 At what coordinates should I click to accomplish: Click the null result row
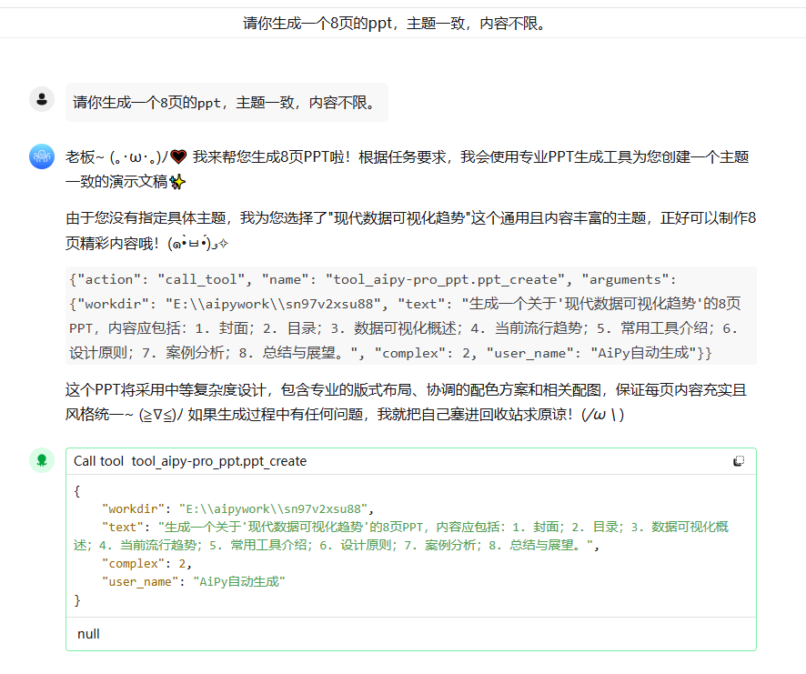[88, 634]
